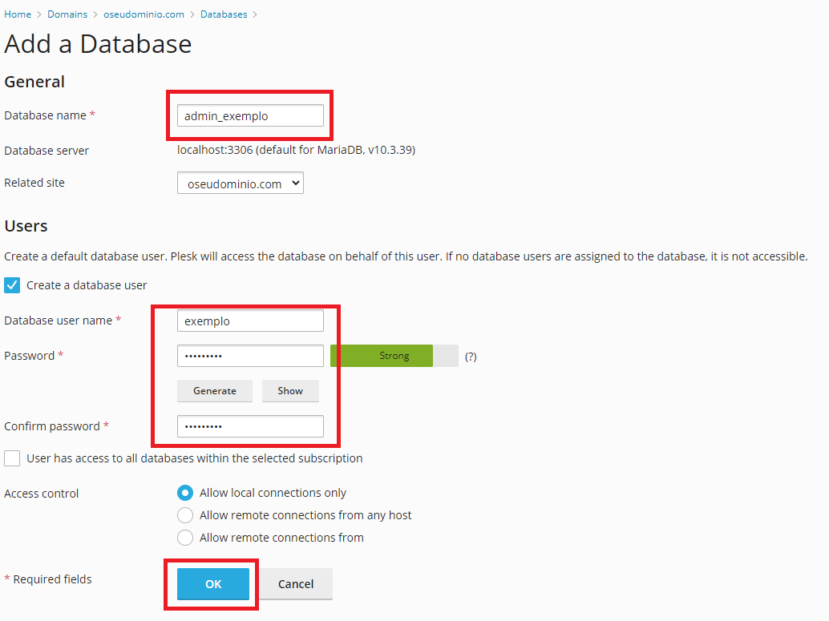Focus the Database name input field

[250, 115]
